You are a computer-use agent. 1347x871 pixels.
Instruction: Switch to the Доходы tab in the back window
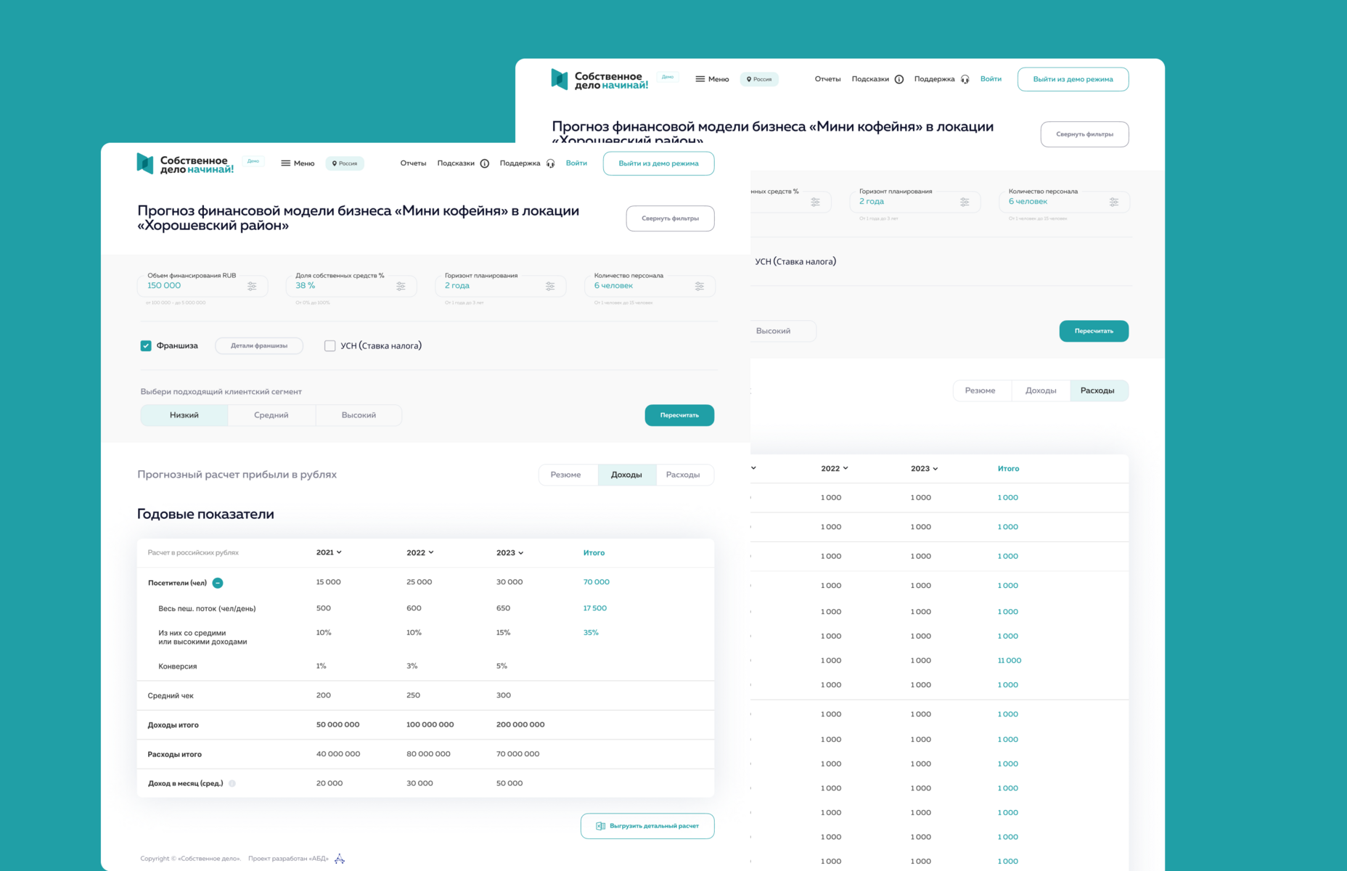(x=1041, y=390)
